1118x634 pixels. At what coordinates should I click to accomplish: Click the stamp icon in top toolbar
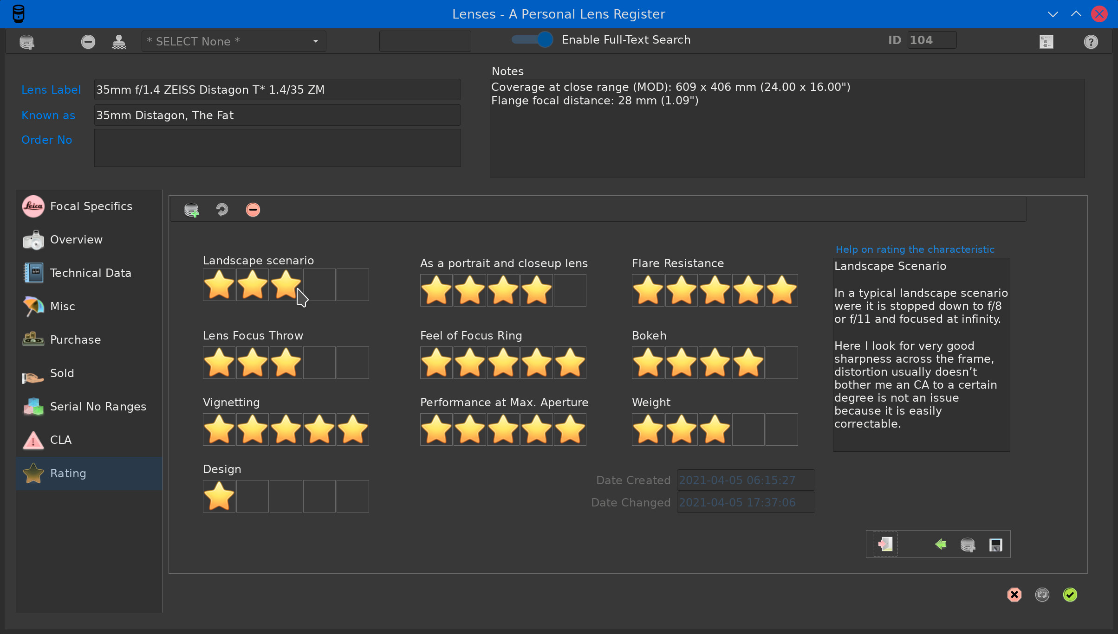click(x=119, y=42)
